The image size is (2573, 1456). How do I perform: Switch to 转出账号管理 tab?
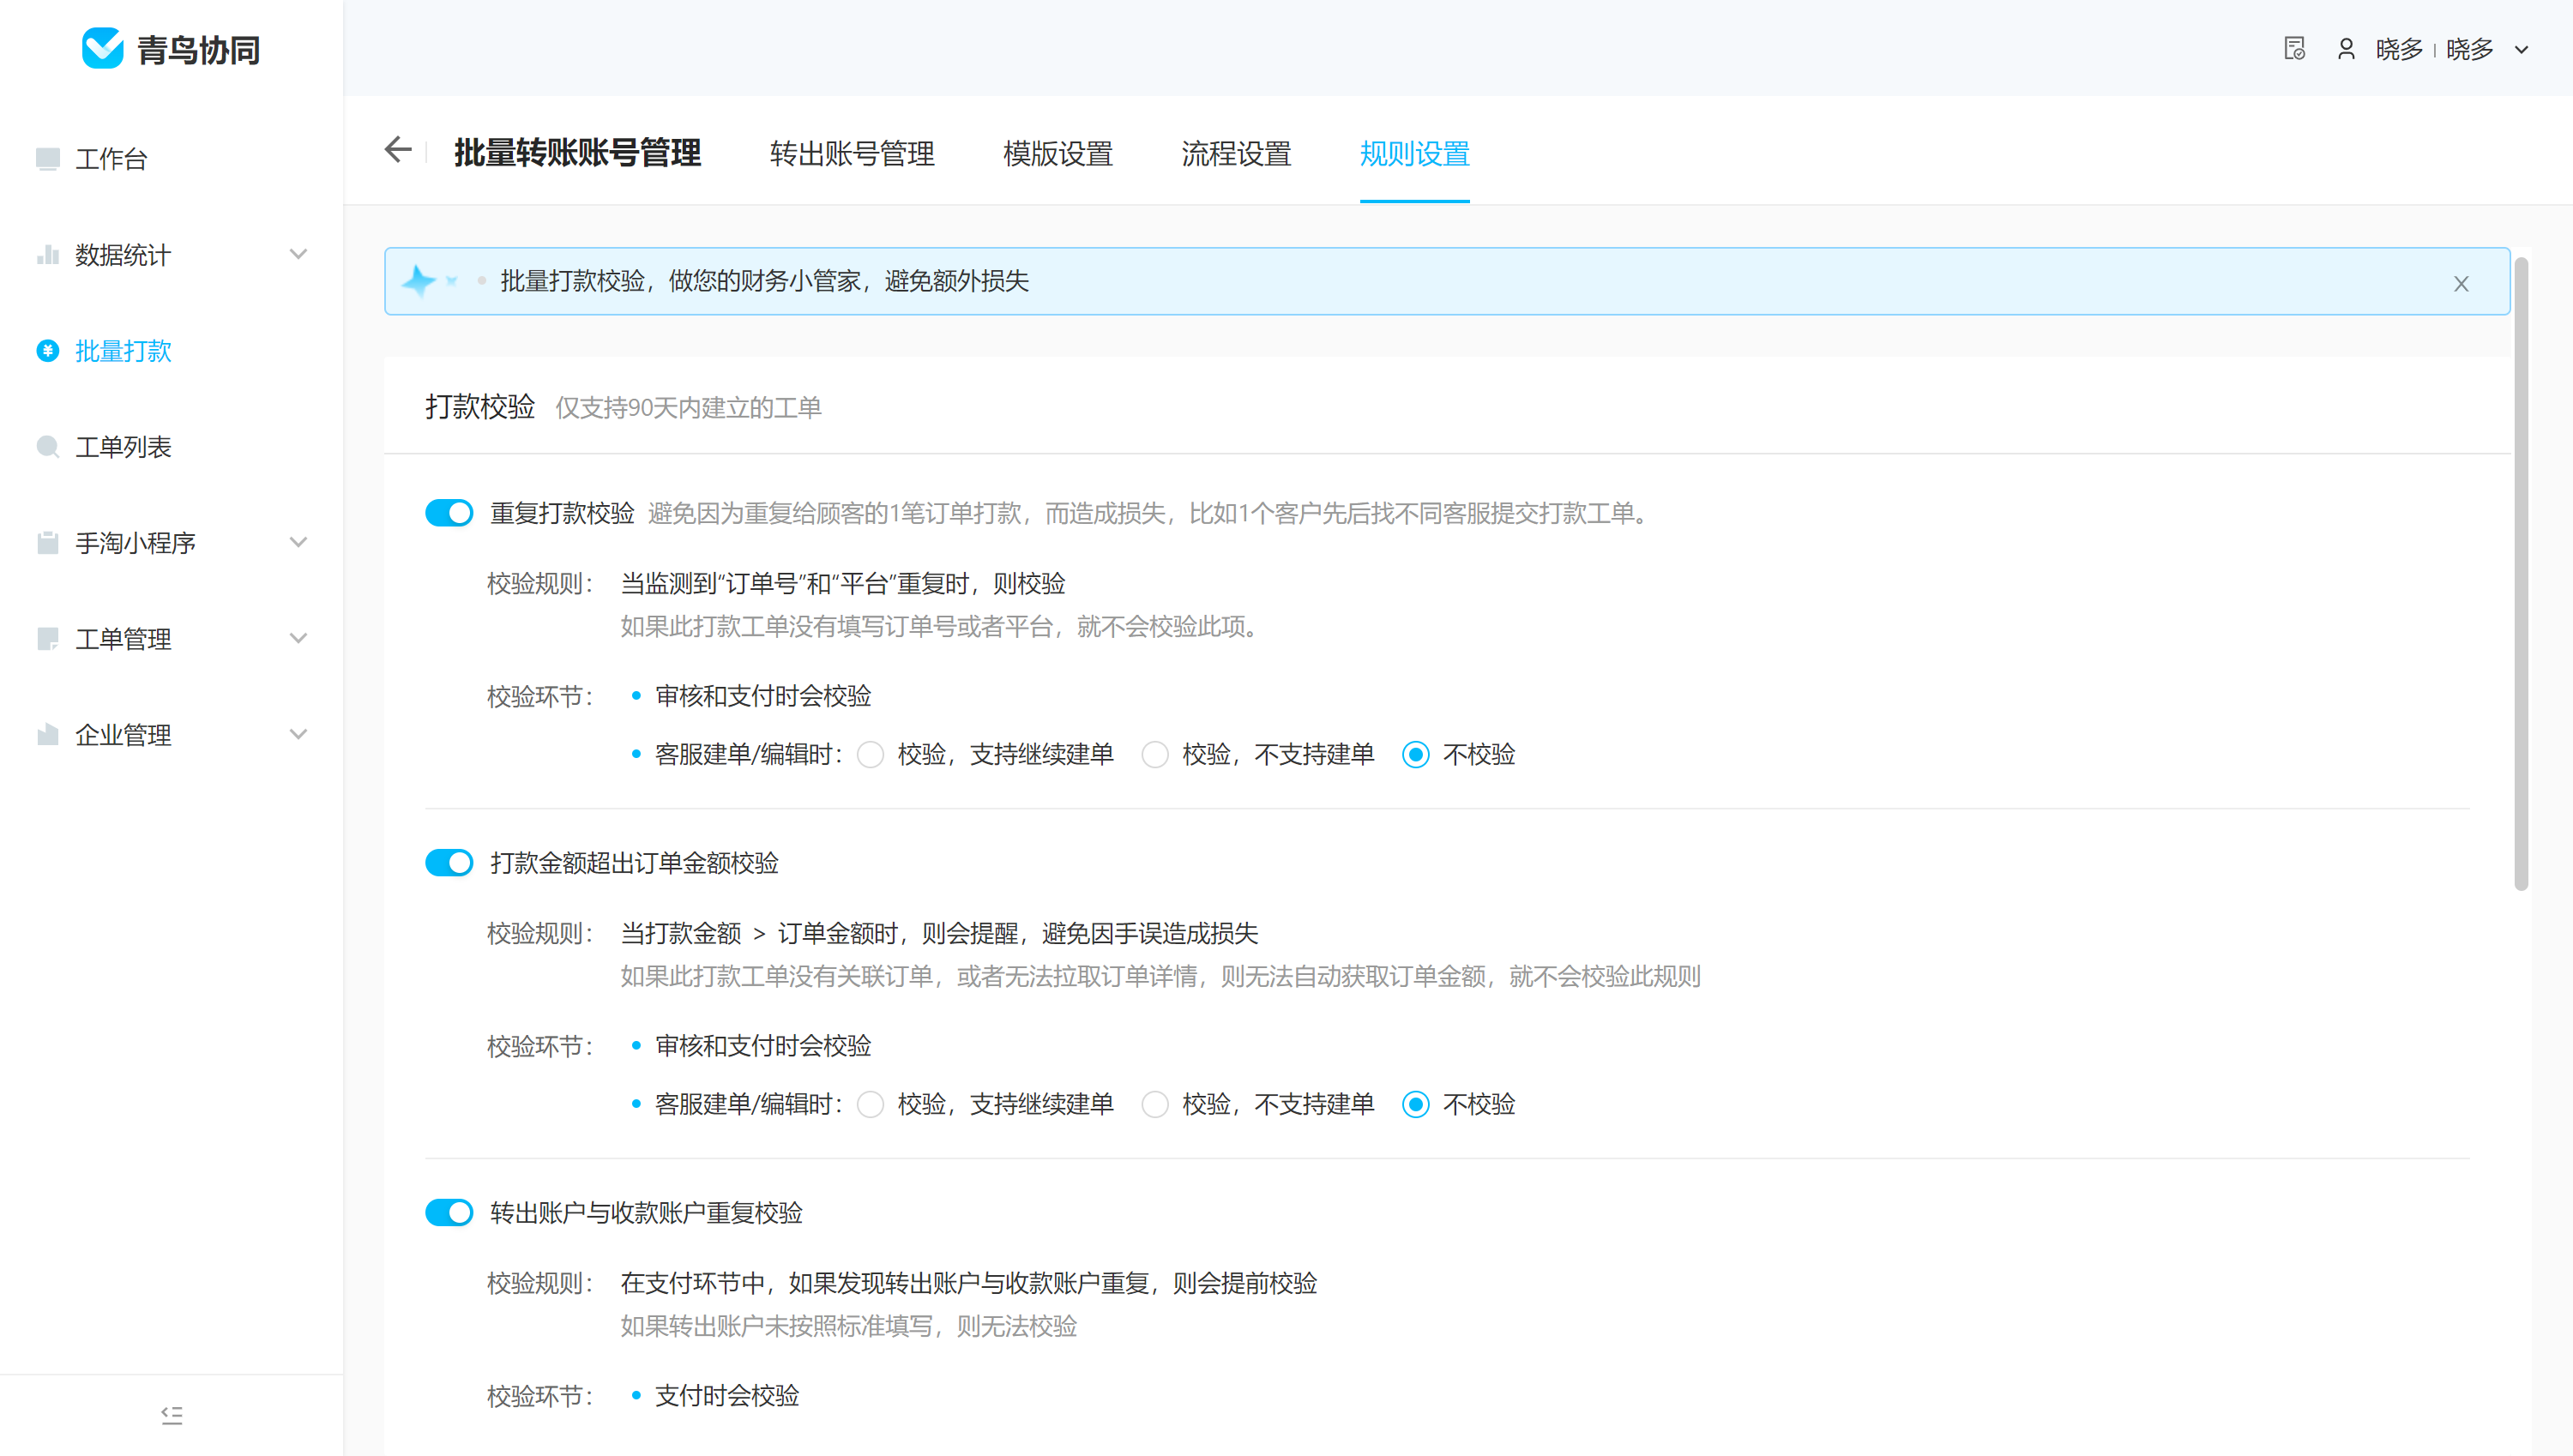852,154
